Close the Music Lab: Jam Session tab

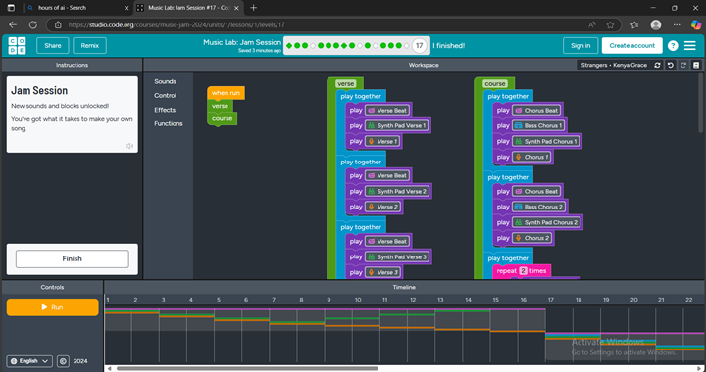point(236,8)
